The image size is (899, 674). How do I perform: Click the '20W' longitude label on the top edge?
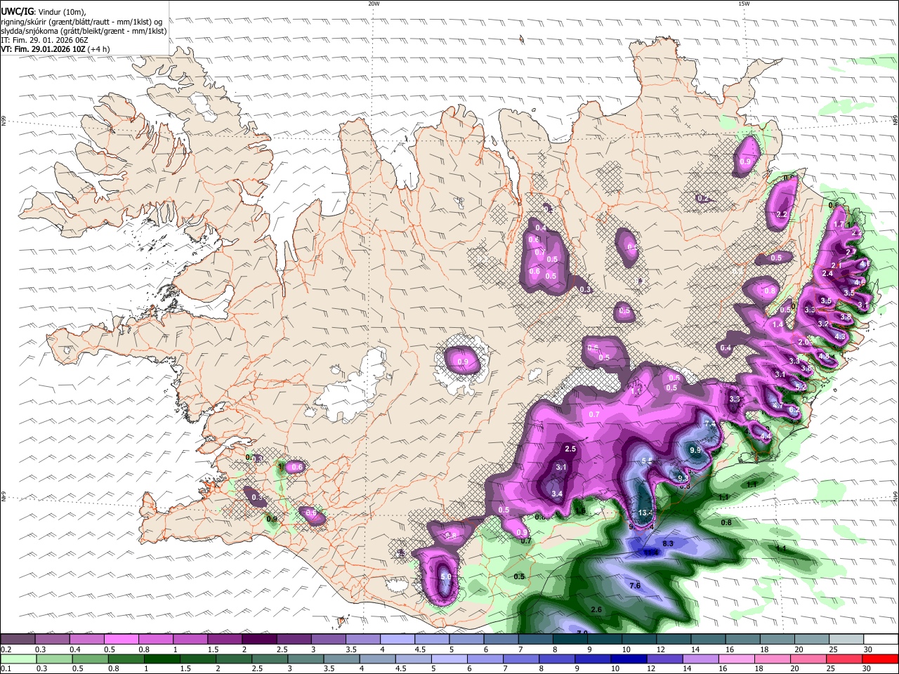pos(374,4)
